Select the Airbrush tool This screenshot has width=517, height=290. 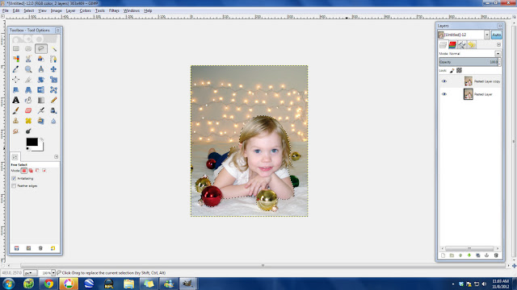pyautogui.click(x=41, y=110)
